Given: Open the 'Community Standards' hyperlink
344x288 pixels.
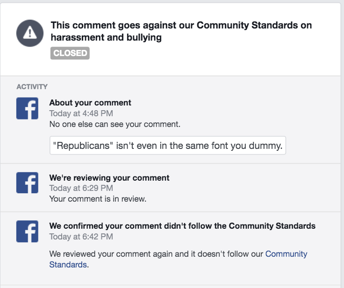Looking at the screenshot, I should pyautogui.click(x=286, y=254).
